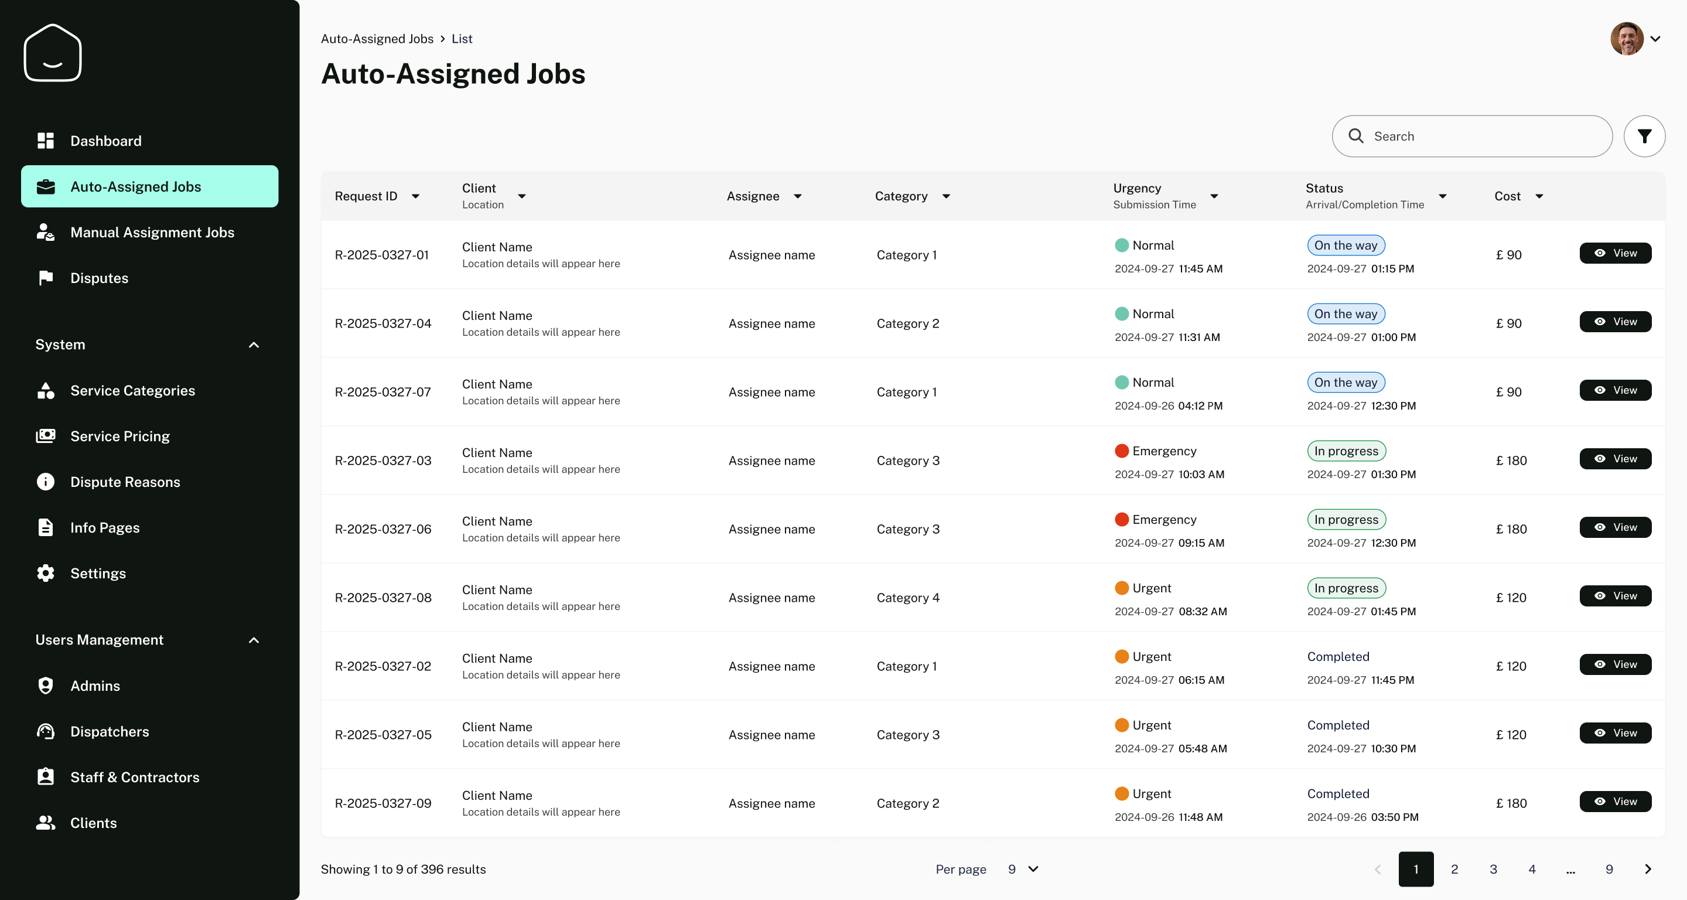Click the Service Pricing money icon

click(45, 437)
